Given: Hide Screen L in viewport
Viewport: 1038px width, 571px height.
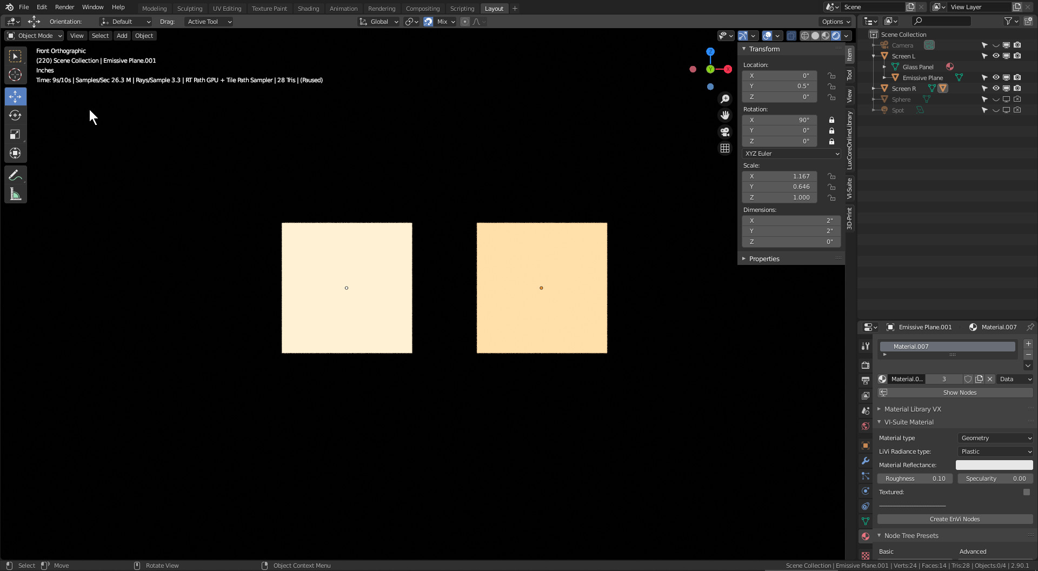Looking at the screenshot, I should tap(996, 56).
